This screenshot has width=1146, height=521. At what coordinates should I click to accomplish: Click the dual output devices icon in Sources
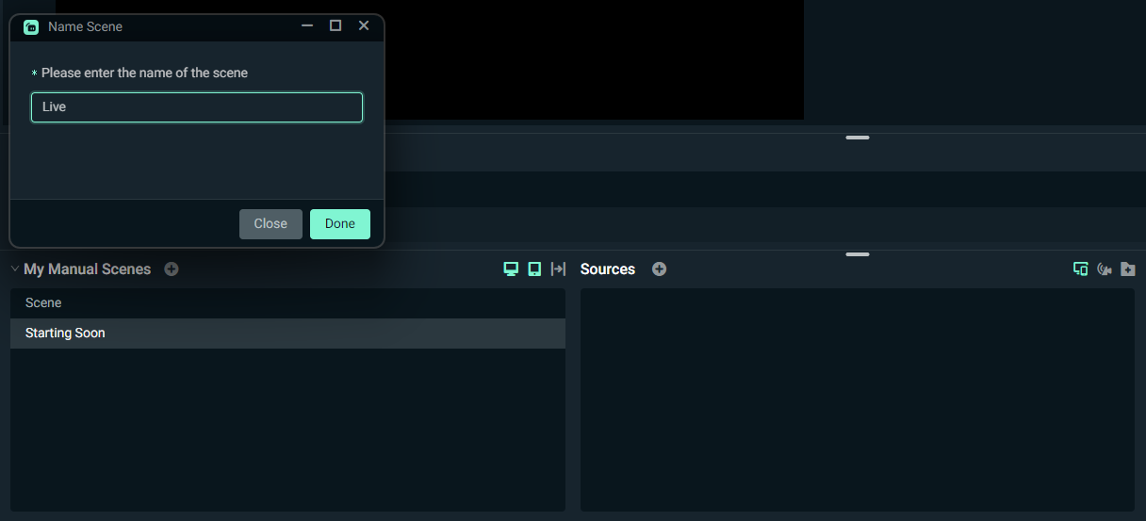click(x=1081, y=269)
